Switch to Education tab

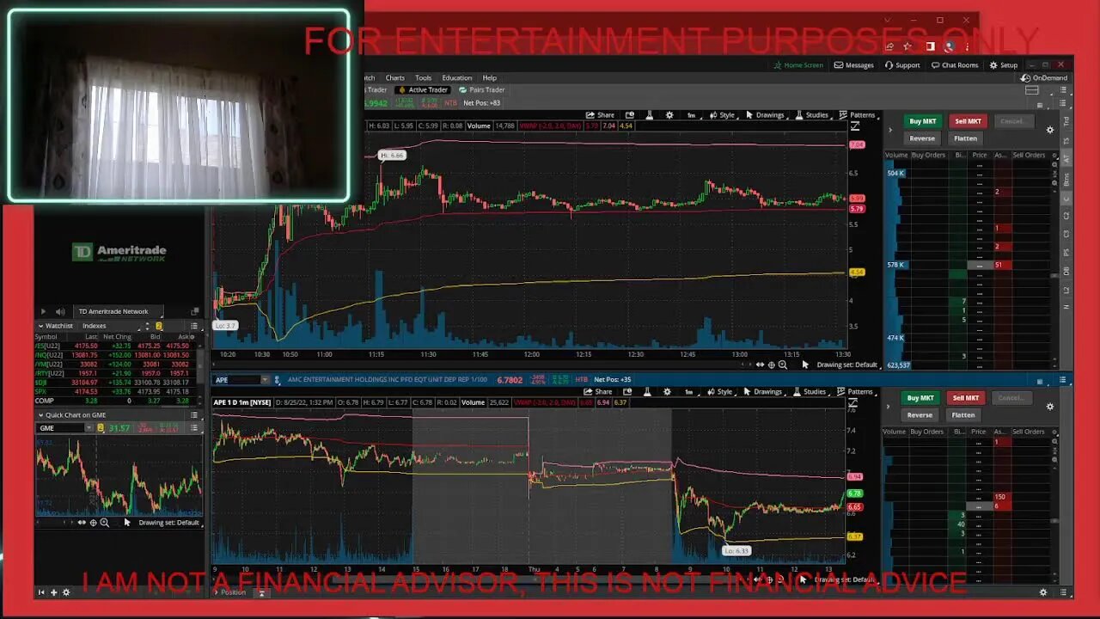456,77
